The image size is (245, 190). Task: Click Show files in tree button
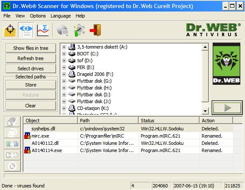tap(31, 48)
